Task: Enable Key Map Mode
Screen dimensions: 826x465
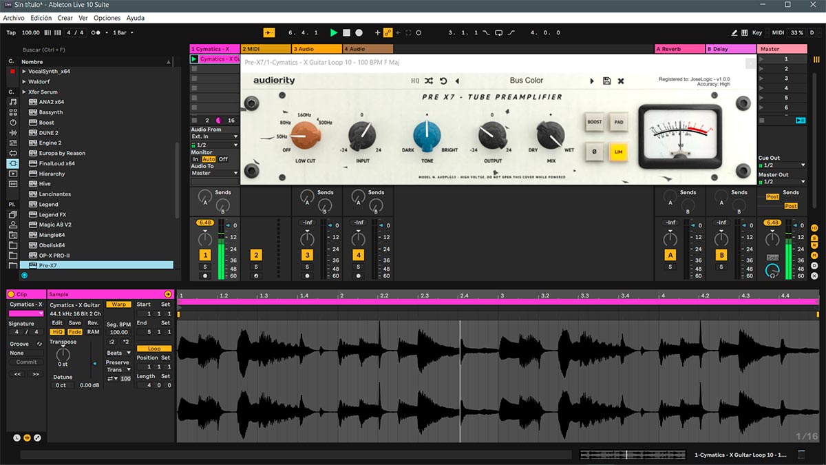Action: click(757, 32)
